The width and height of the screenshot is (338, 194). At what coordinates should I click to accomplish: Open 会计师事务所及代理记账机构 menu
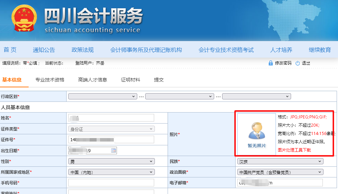pyautogui.click(x=146, y=50)
